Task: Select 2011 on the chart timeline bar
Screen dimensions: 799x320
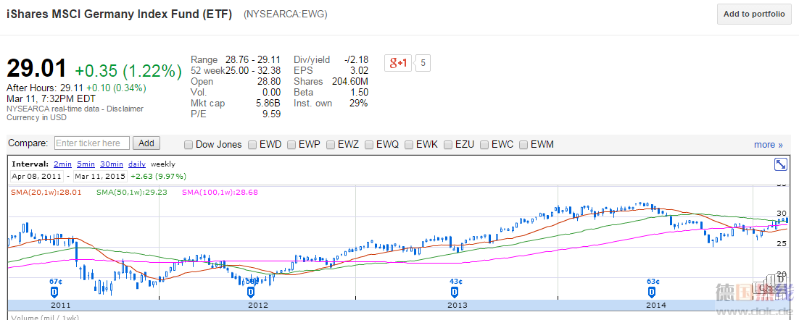Action: tap(60, 306)
